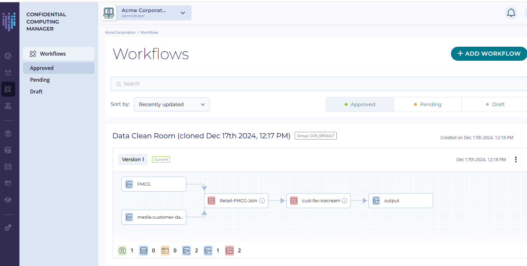527x266 pixels.
Task: Open the Data Clean Room workflow title
Action: click(201, 136)
